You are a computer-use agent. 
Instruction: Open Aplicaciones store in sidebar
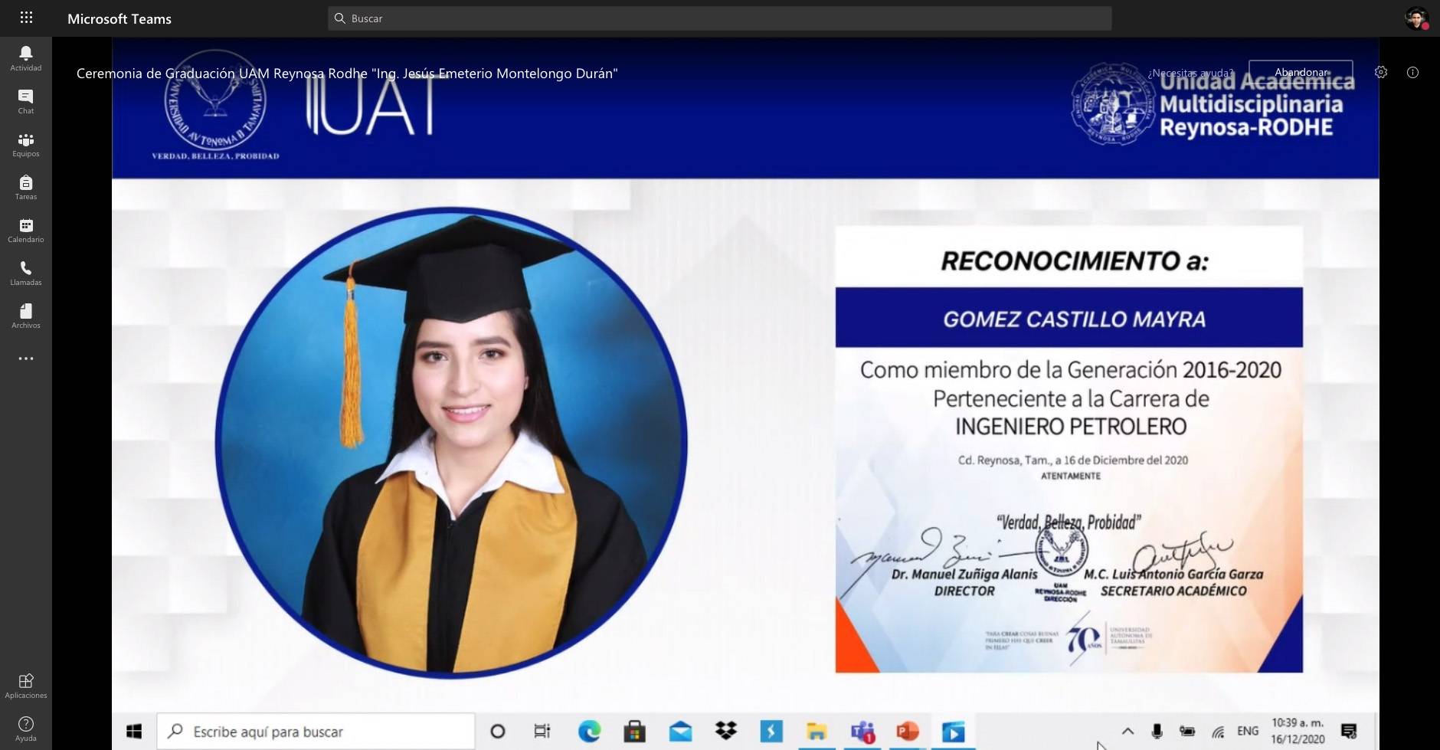pos(25,685)
